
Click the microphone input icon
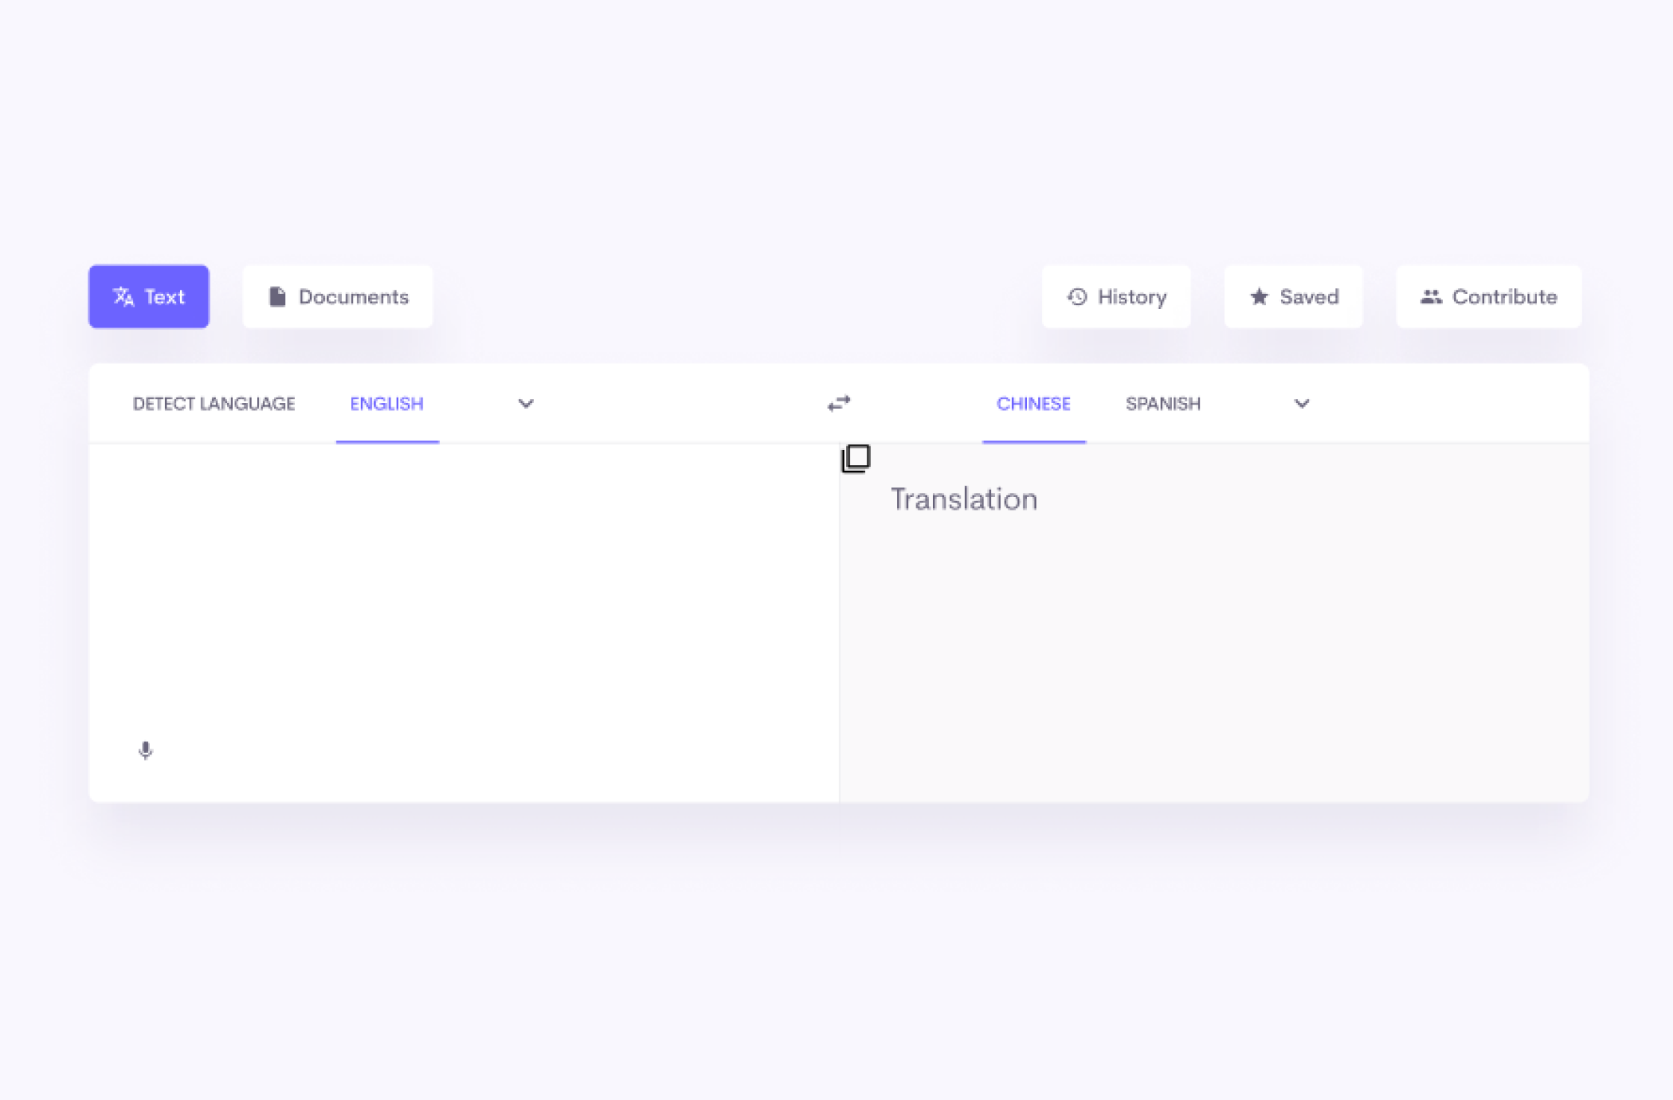(146, 750)
